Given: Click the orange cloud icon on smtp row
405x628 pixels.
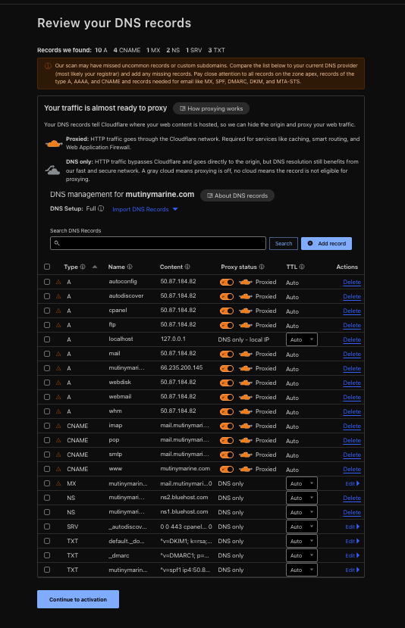Looking at the screenshot, I should click(246, 455).
